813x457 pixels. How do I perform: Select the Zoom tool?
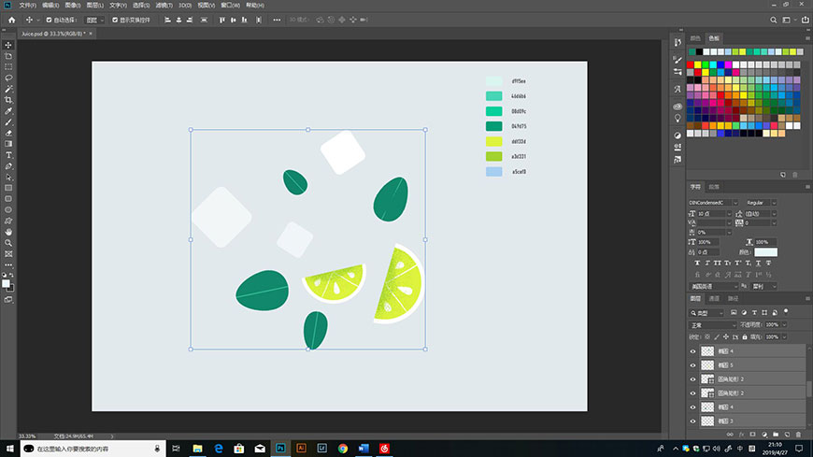[x=8, y=242]
